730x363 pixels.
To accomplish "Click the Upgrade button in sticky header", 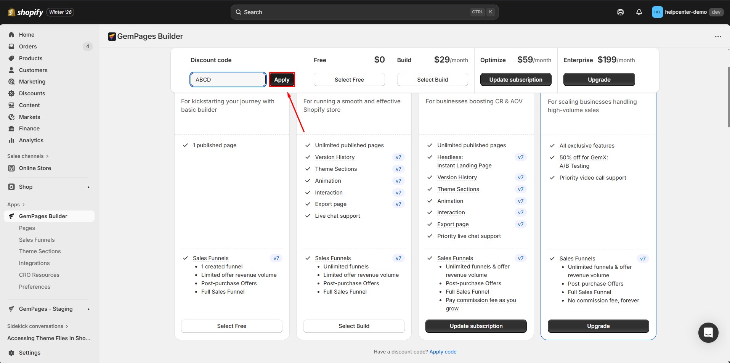I will 599,80.
